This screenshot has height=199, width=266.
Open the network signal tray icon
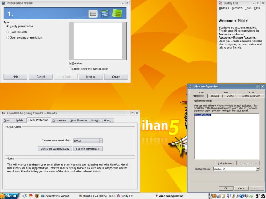click(x=219, y=196)
